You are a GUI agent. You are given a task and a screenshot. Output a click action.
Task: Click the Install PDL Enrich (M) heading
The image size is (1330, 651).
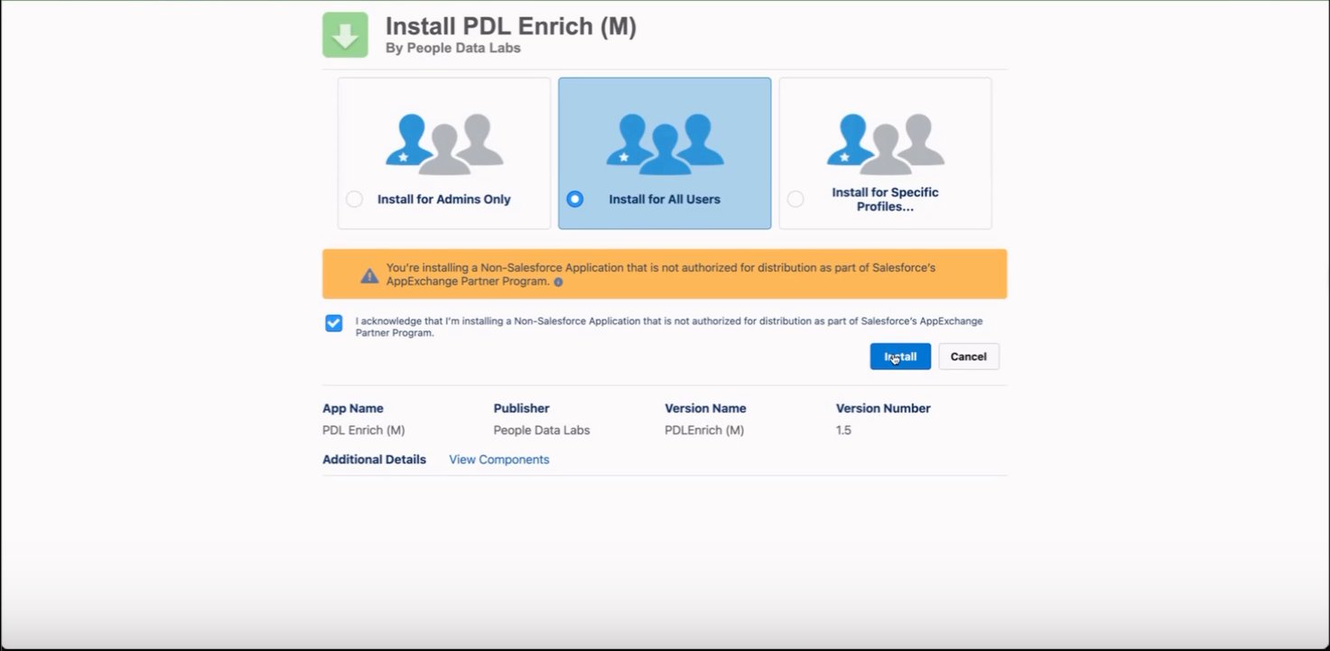coord(511,26)
